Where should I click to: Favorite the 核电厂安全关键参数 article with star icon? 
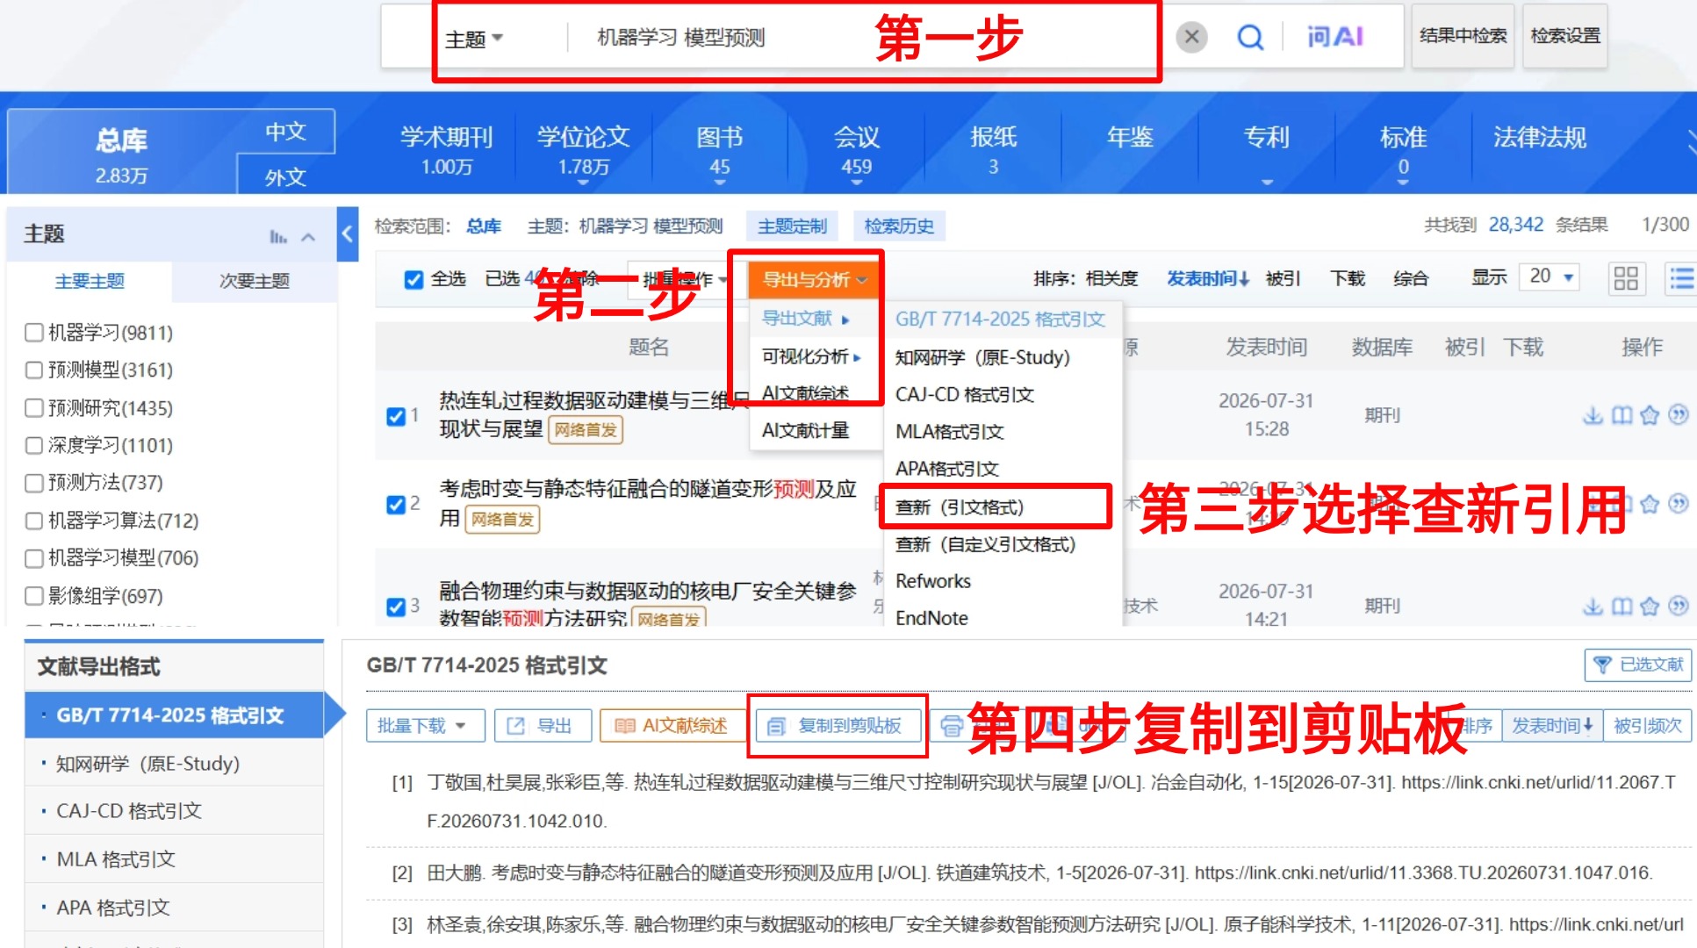[1650, 606]
